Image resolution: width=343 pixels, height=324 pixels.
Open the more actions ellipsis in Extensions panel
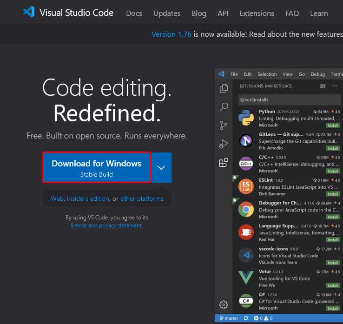pos(335,86)
